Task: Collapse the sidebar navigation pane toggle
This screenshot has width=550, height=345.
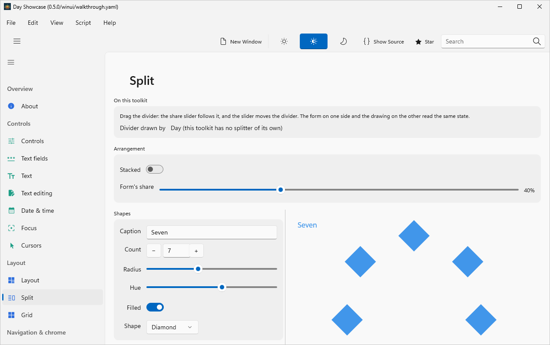Action: click(x=11, y=62)
